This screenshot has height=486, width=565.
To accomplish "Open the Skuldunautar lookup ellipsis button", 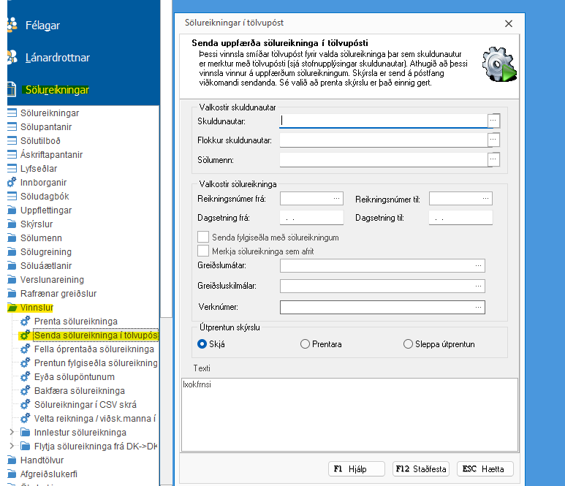I will point(493,120).
